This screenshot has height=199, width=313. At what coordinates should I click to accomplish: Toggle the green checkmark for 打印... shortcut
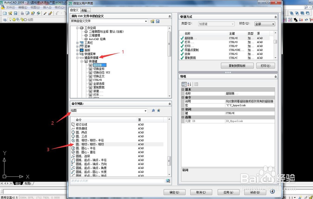tap(182, 46)
